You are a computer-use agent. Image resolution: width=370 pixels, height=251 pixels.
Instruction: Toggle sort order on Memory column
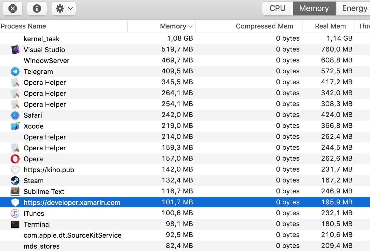176,26
